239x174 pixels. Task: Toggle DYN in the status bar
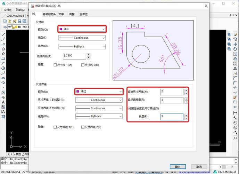(165, 172)
